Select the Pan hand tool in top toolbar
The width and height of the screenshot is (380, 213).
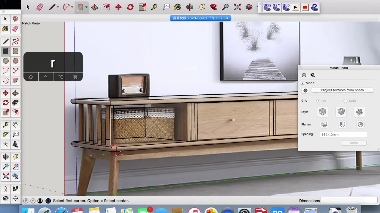[x=202, y=7]
